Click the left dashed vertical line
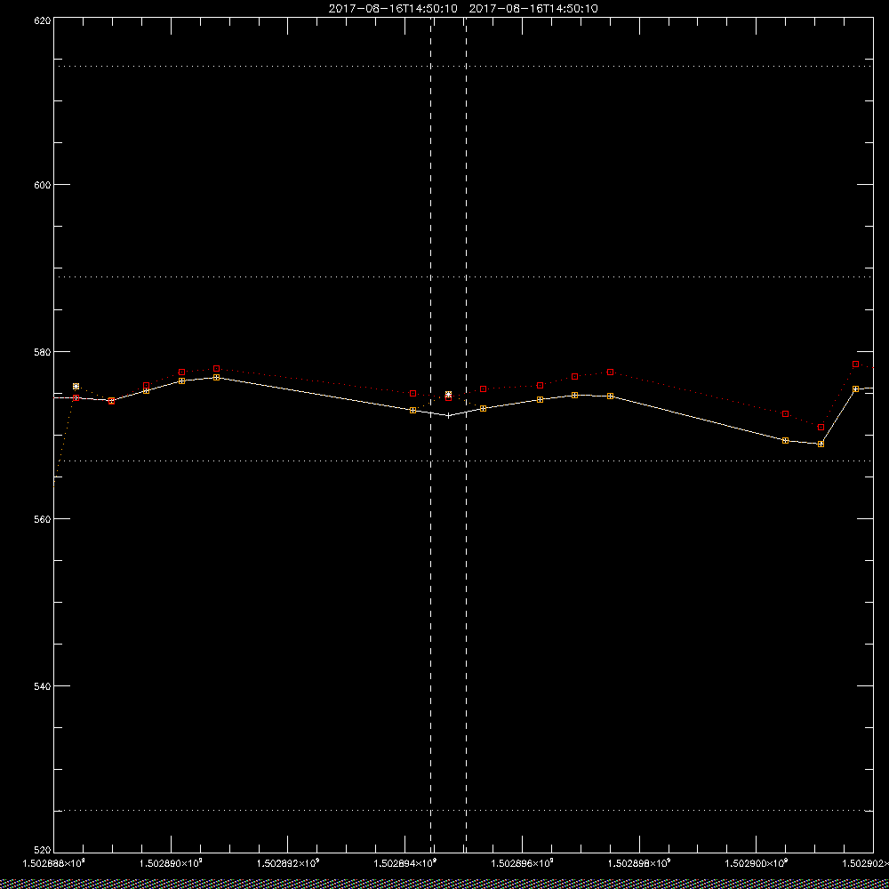This screenshot has width=889, height=889. (431, 434)
